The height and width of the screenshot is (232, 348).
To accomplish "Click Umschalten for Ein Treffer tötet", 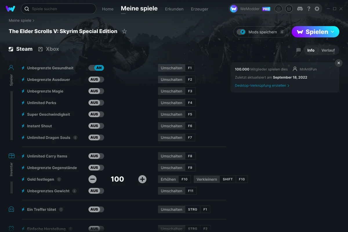I will 172,209.
